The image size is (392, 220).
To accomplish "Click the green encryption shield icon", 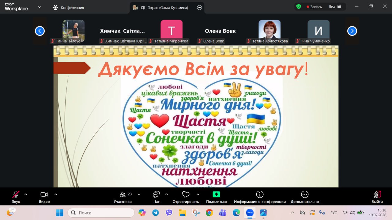I will 299,7.
